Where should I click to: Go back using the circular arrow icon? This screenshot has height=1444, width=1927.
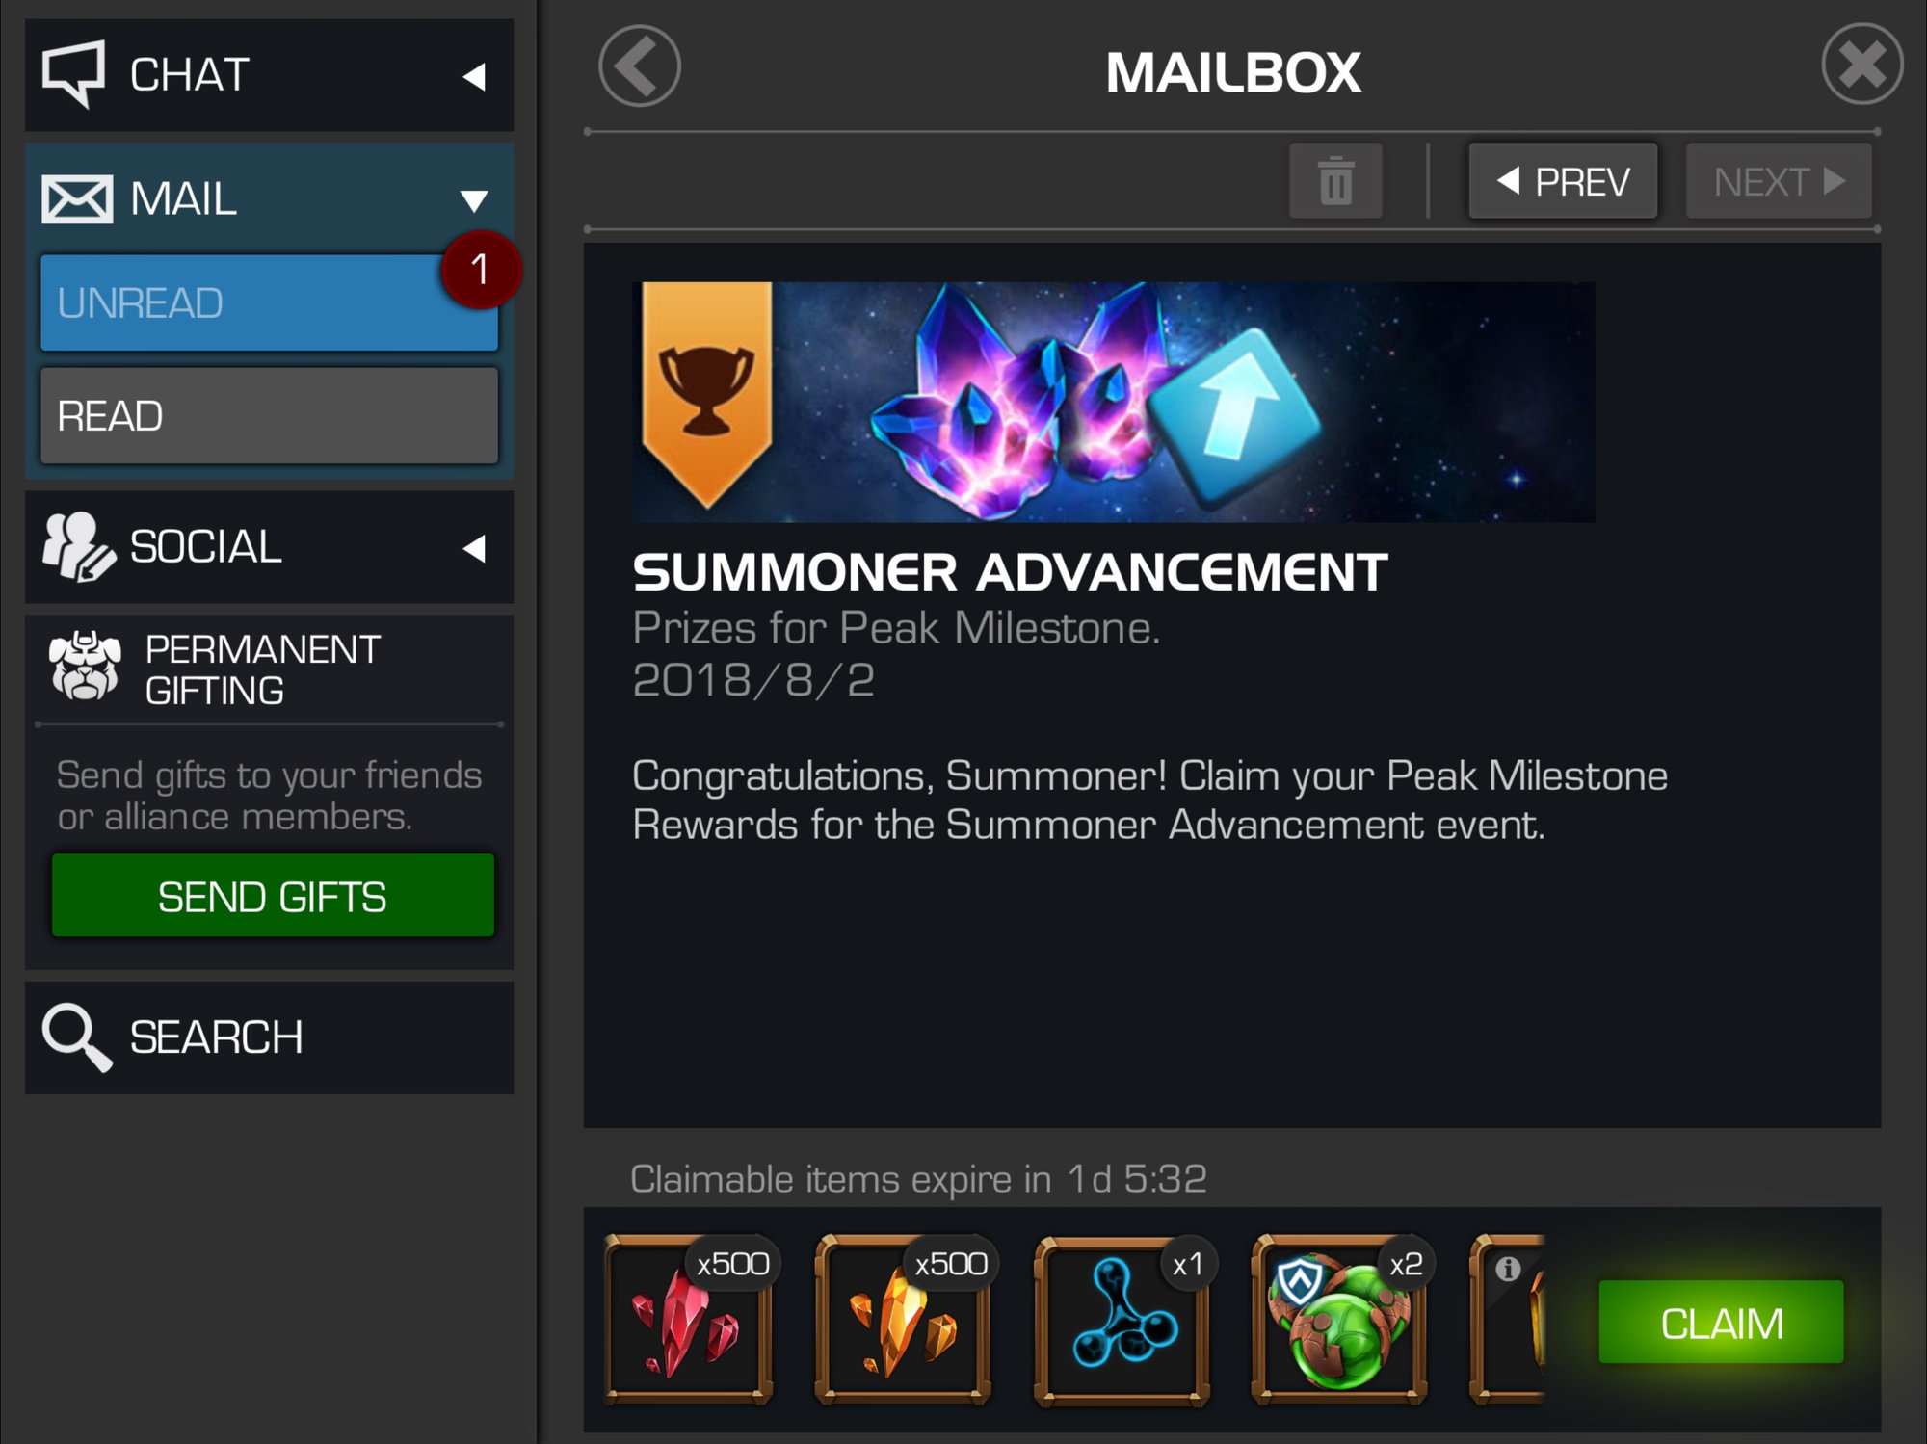coord(640,66)
